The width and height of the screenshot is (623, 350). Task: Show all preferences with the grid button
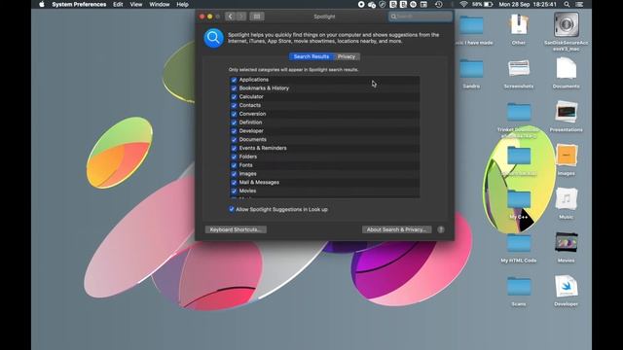click(257, 17)
